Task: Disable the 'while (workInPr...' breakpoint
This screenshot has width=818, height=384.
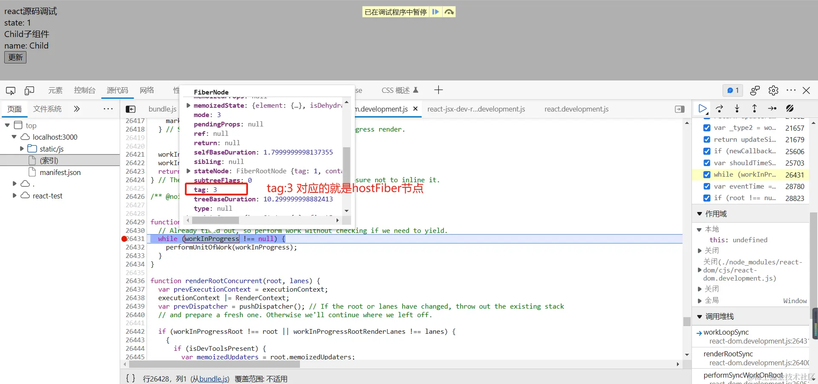Action: [x=707, y=175]
